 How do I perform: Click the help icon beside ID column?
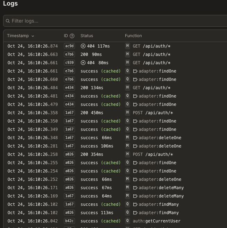(72, 36)
